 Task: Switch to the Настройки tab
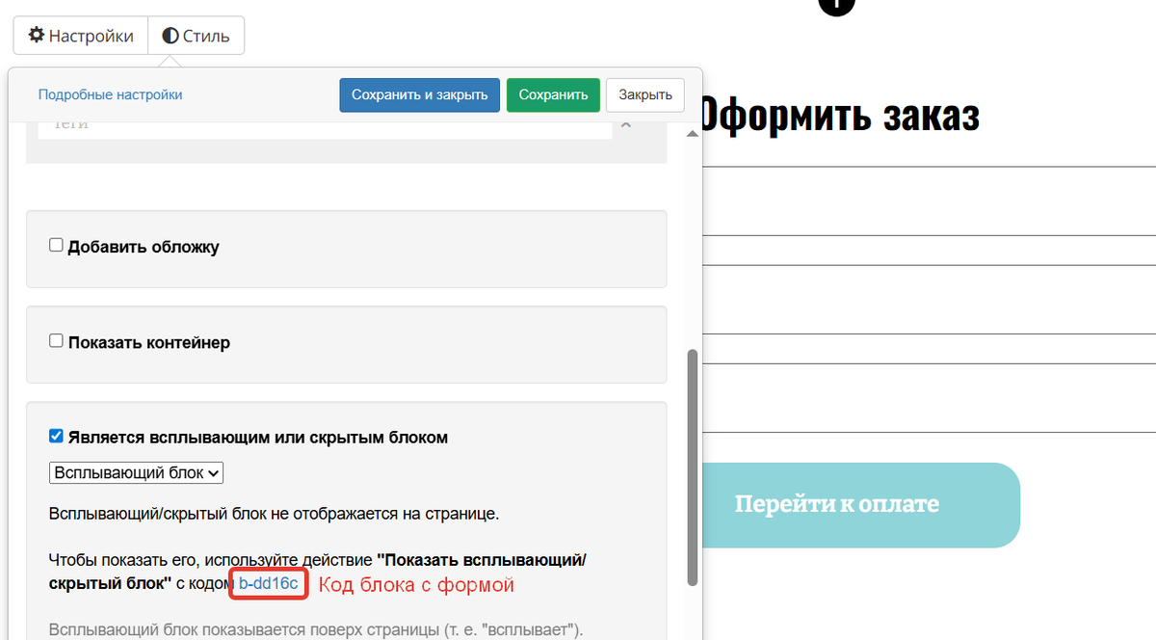tap(81, 36)
